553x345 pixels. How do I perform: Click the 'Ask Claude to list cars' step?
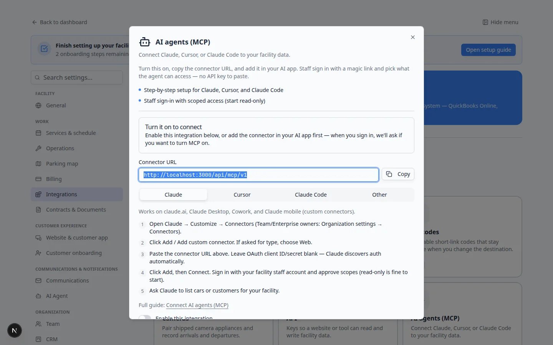click(x=214, y=291)
